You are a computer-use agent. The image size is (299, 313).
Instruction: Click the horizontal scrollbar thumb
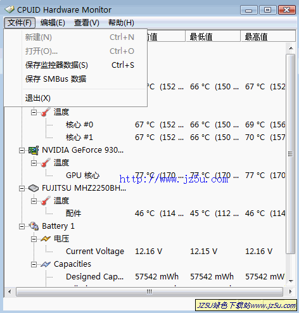pyautogui.click(x=149, y=292)
